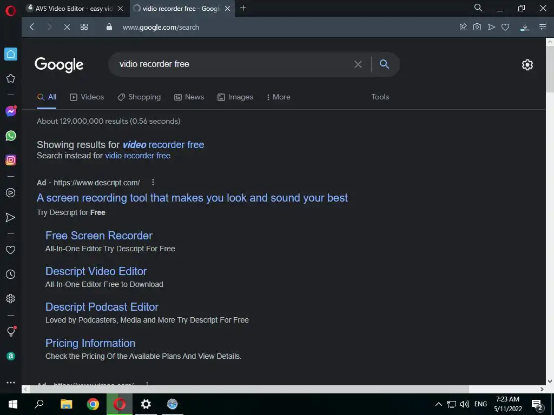Click the lock site-security icon
This screenshot has width=554, height=415.
click(x=109, y=27)
